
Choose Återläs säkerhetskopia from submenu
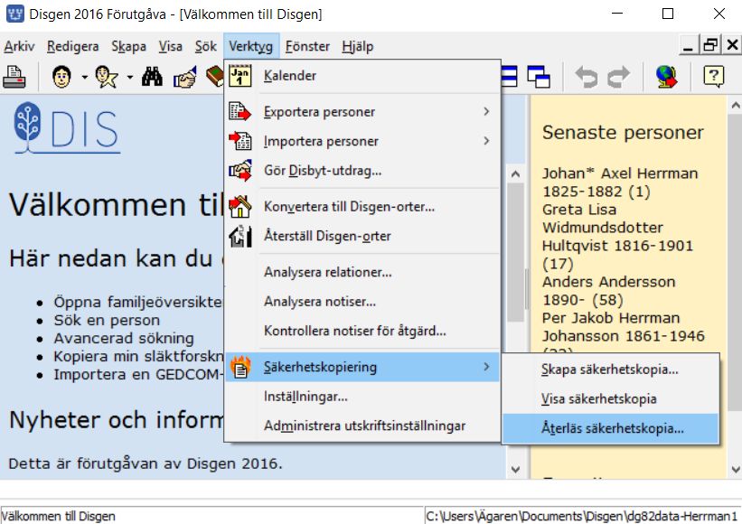tap(610, 428)
